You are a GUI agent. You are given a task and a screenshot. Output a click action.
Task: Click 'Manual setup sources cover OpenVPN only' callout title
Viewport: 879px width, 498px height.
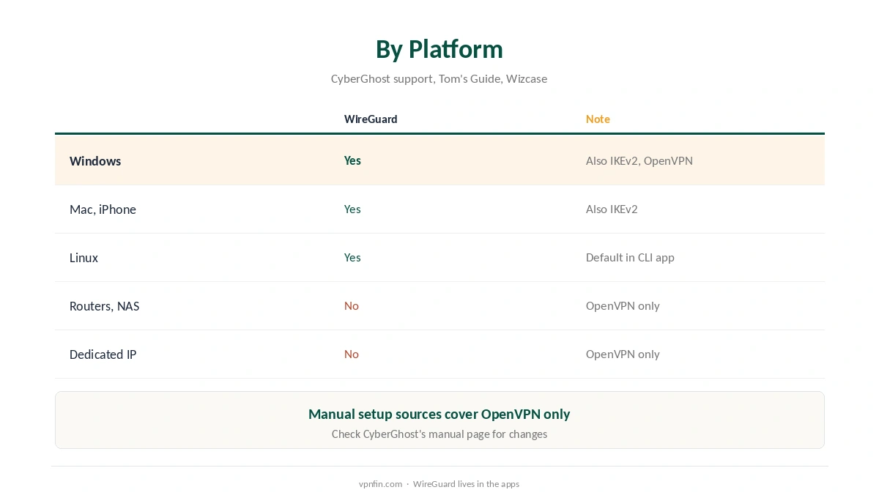tap(439, 414)
